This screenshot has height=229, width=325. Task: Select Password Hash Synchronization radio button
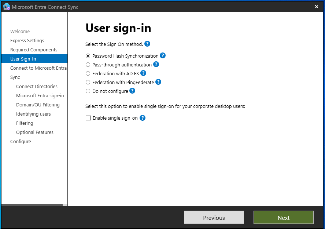(88, 56)
